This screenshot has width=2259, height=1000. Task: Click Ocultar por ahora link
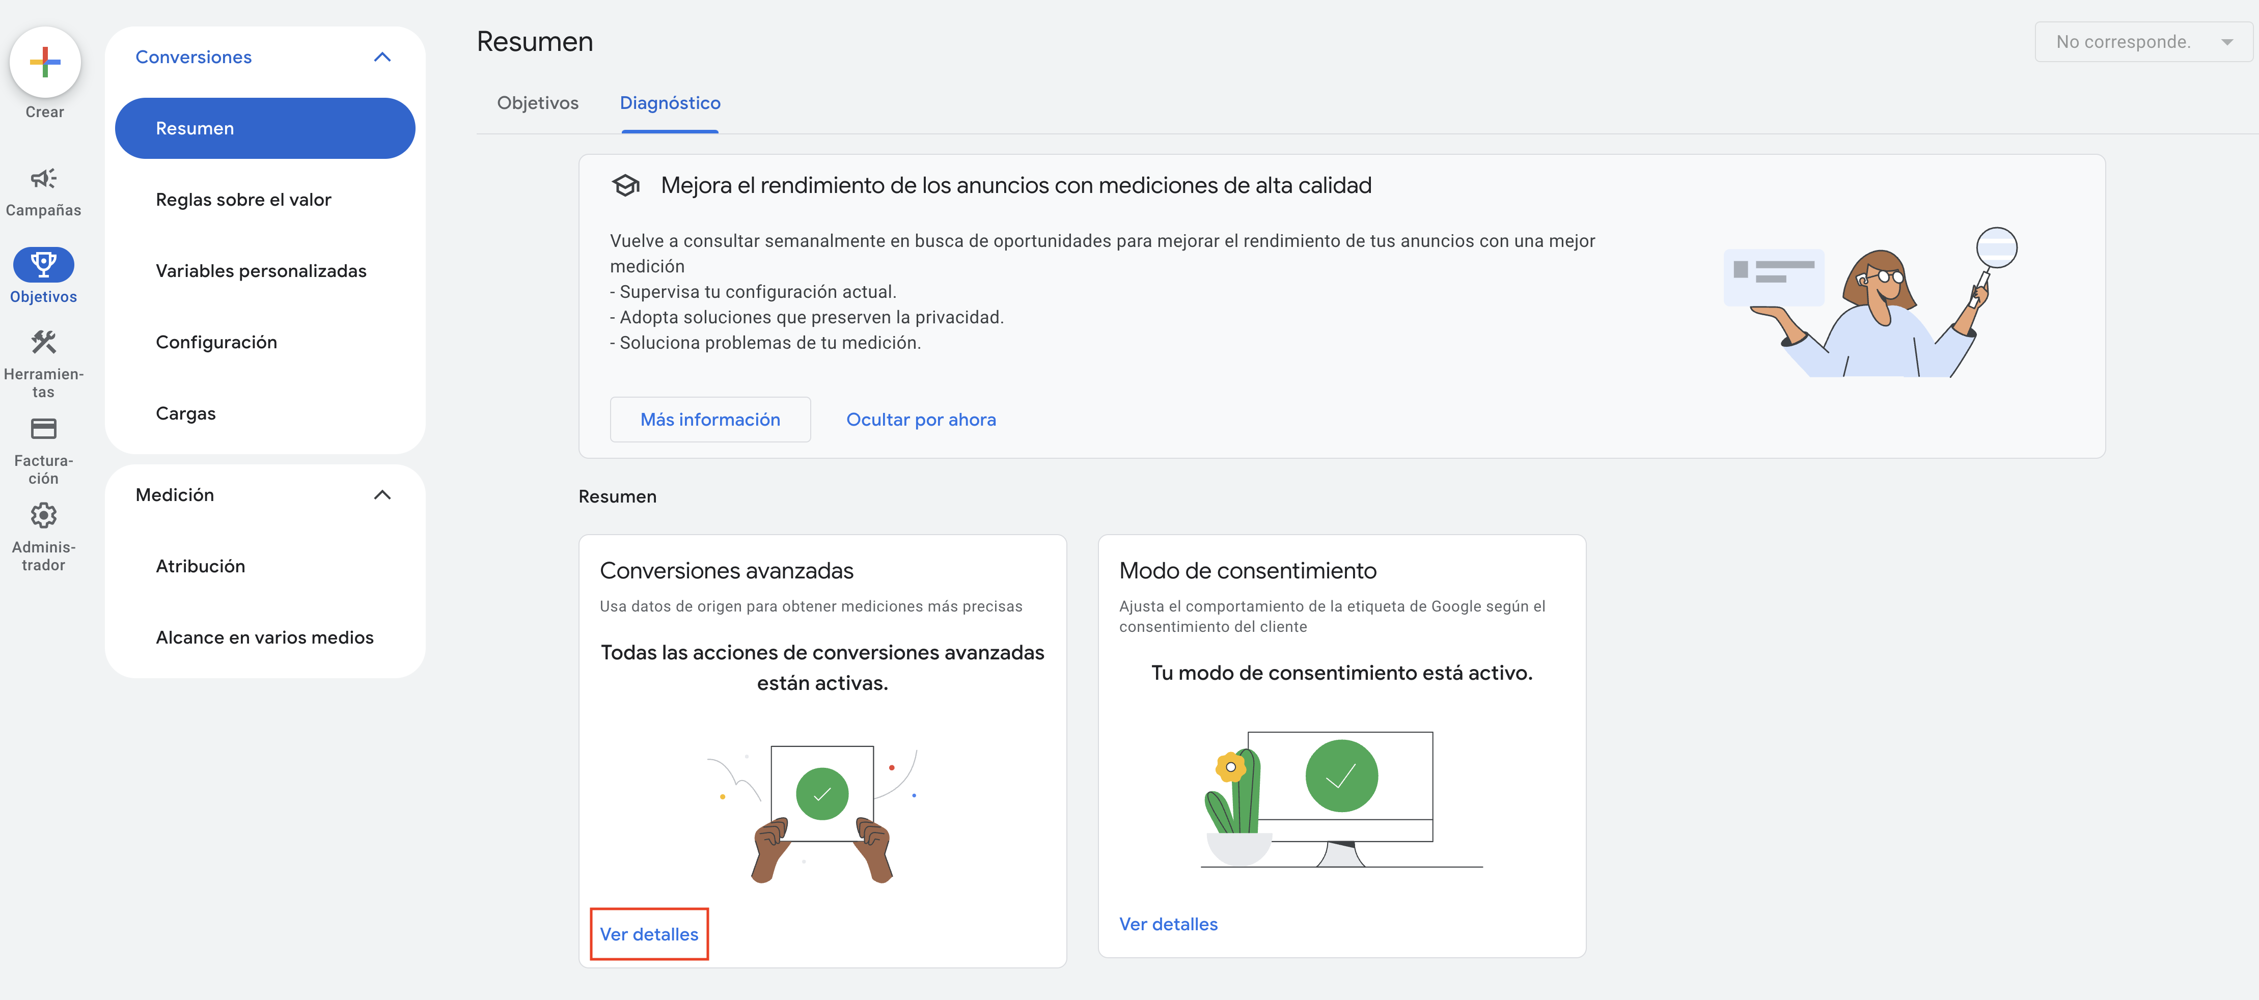tap(921, 420)
